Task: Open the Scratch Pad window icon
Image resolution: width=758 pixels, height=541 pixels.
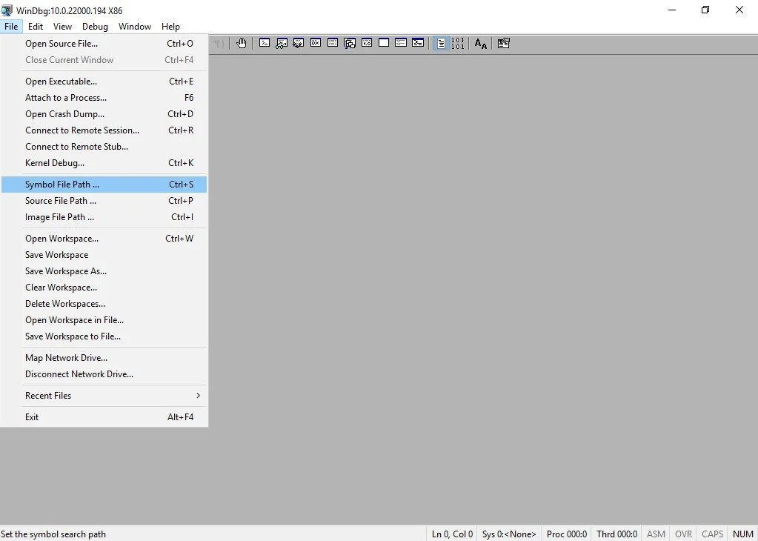Action: [384, 43]
